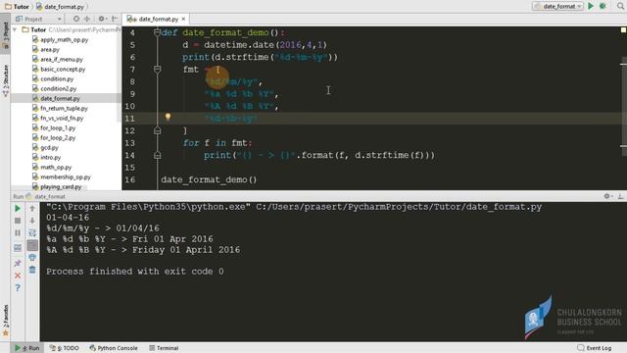Click date_format.py breadcrumb in navigation bar
The width and height of the screenshot is (627, 353).
coord(61,7)
